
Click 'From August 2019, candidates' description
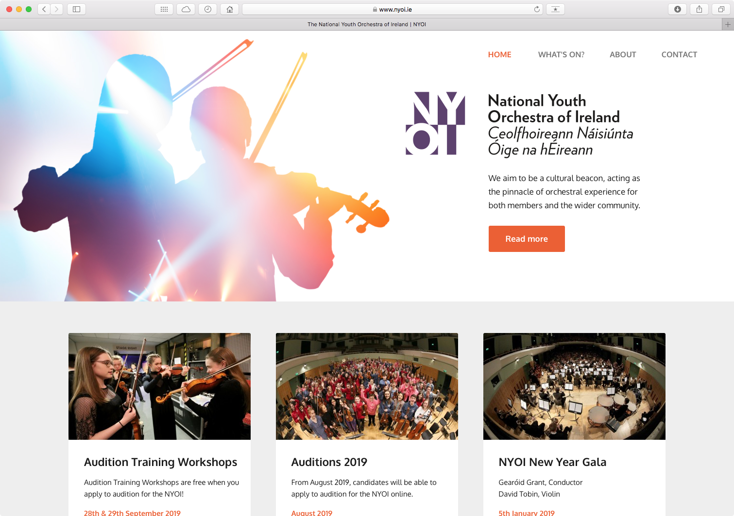(364, 488)
